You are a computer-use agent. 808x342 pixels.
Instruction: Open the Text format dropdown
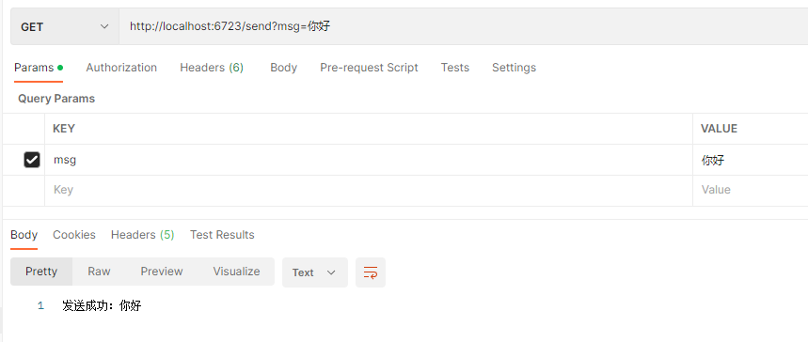click(315, 272)
